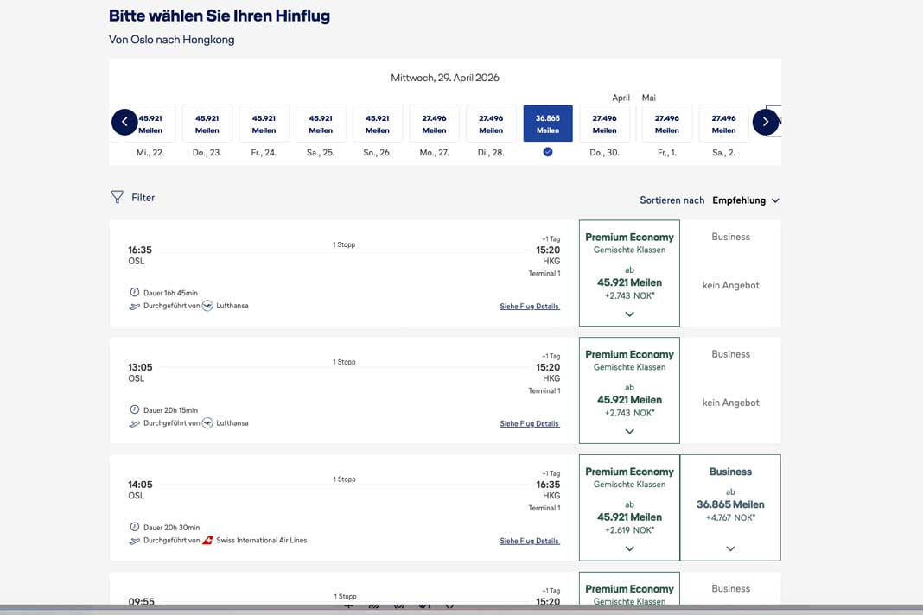Click the clock icon beside Dauer 20h 15min
Viewport: 923px width, 615px height.
click(x=135, y=409)
